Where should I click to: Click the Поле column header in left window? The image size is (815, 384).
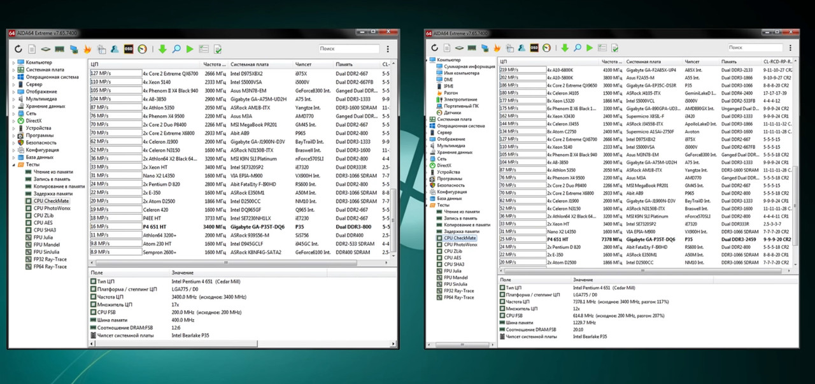[129, 272]
